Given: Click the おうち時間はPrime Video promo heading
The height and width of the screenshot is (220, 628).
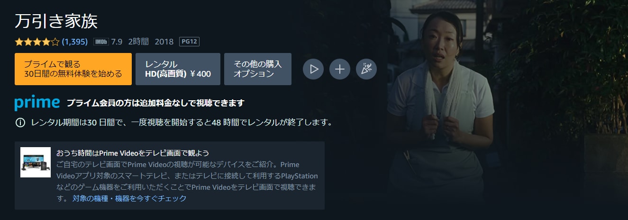Looking at the screenshot, I should coord(133,153).
